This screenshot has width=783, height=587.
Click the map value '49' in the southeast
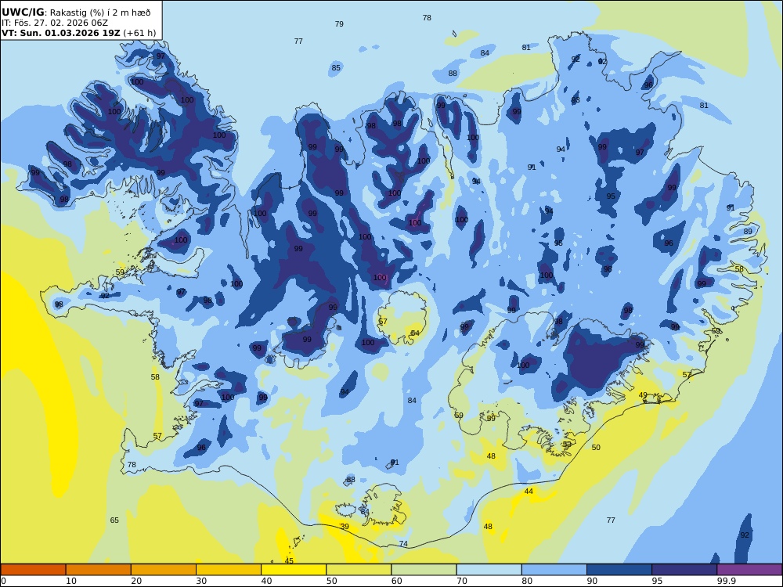[x=643, y=394]
